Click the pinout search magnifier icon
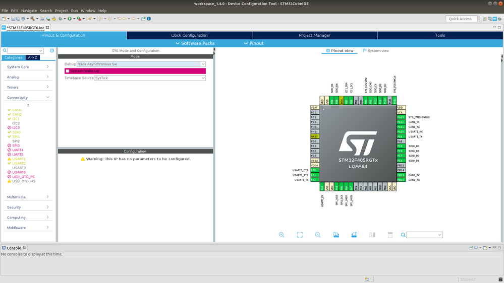The width and height of the screenshot is (504, 283). pos(403,235)
